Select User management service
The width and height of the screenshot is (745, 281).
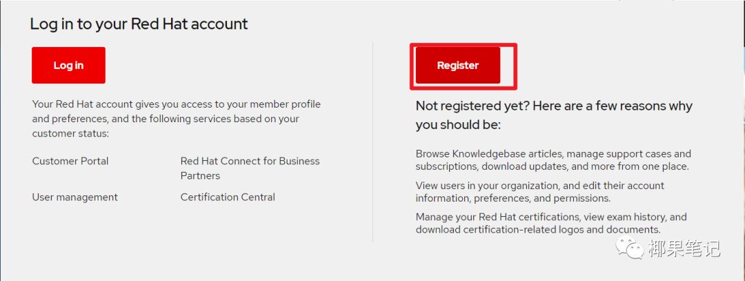pyautogui.click(x=74, y=197)
